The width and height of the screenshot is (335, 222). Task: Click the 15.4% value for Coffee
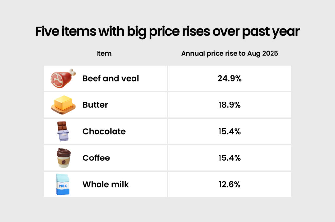230,158
